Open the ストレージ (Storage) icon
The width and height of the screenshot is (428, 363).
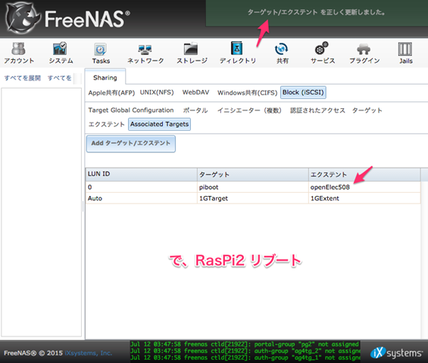click(192, 53)
